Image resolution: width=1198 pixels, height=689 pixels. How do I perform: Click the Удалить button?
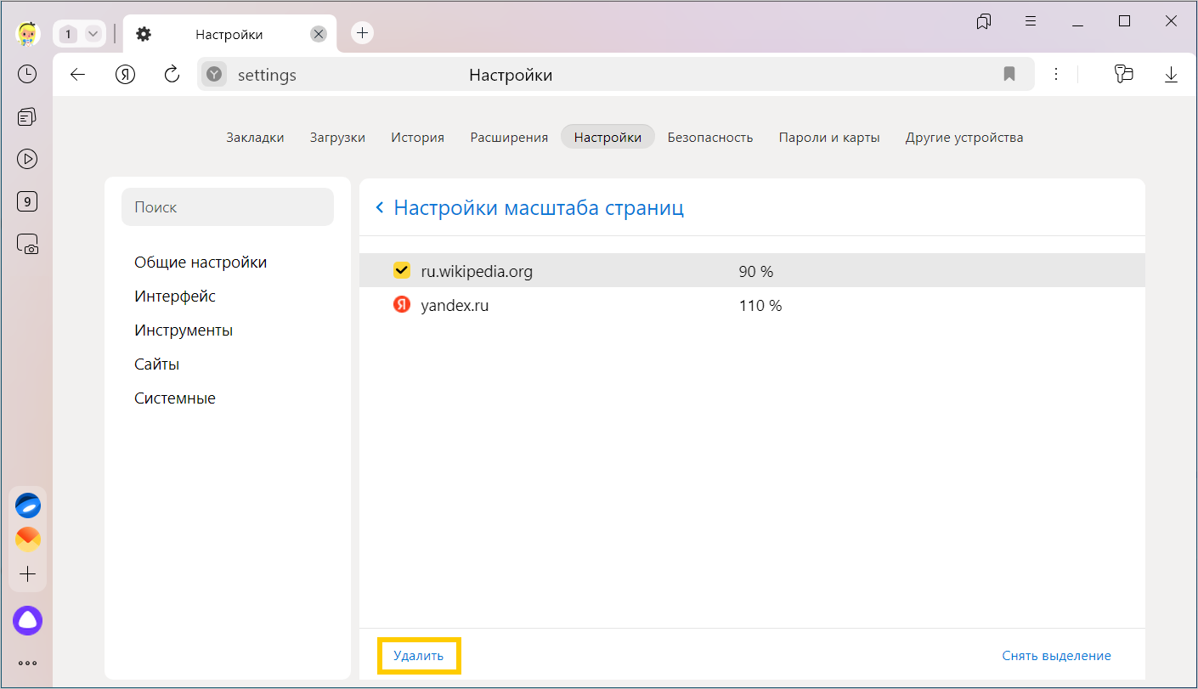tap(418, 656)
